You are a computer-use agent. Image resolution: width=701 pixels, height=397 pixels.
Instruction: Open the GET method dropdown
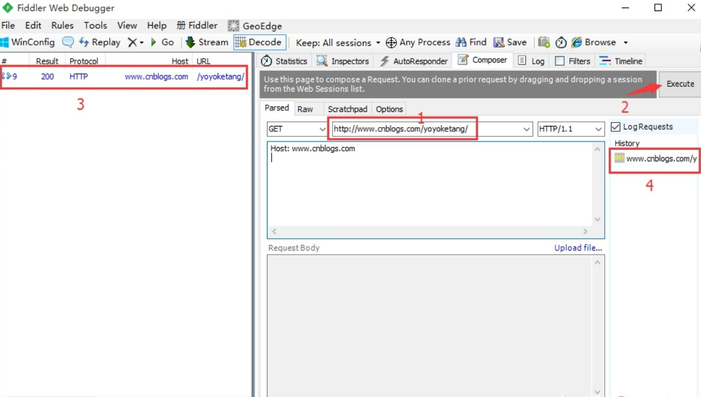[x=297, y=129]
